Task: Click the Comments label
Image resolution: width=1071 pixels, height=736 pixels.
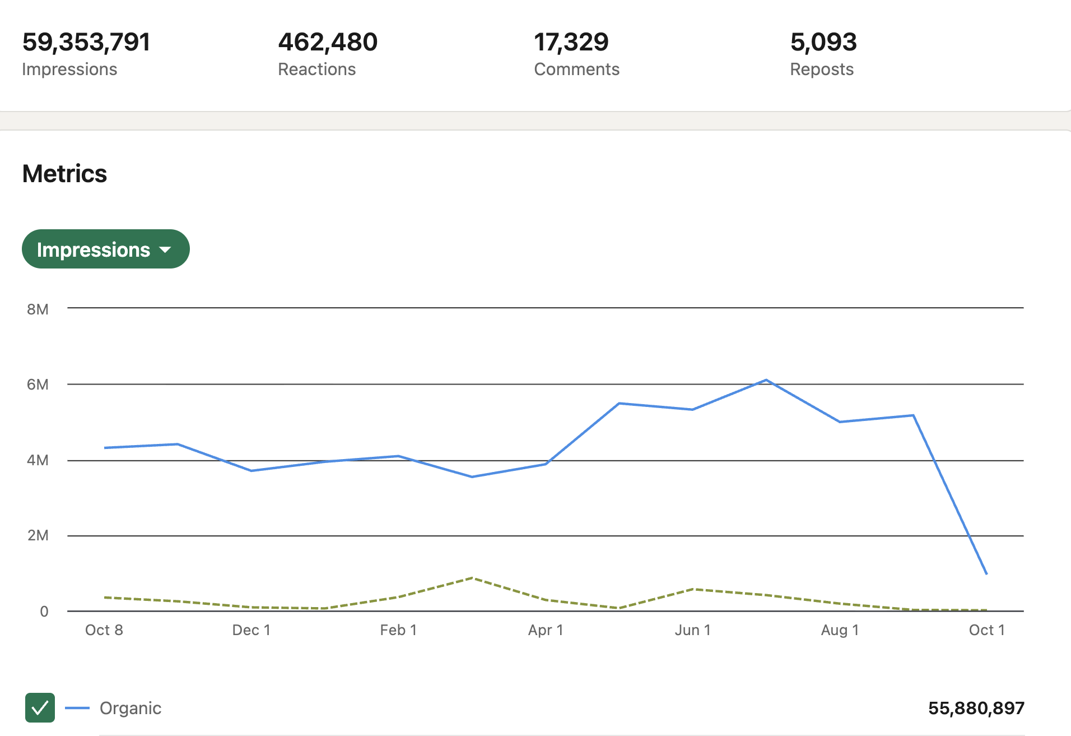Action: point(577,70)
